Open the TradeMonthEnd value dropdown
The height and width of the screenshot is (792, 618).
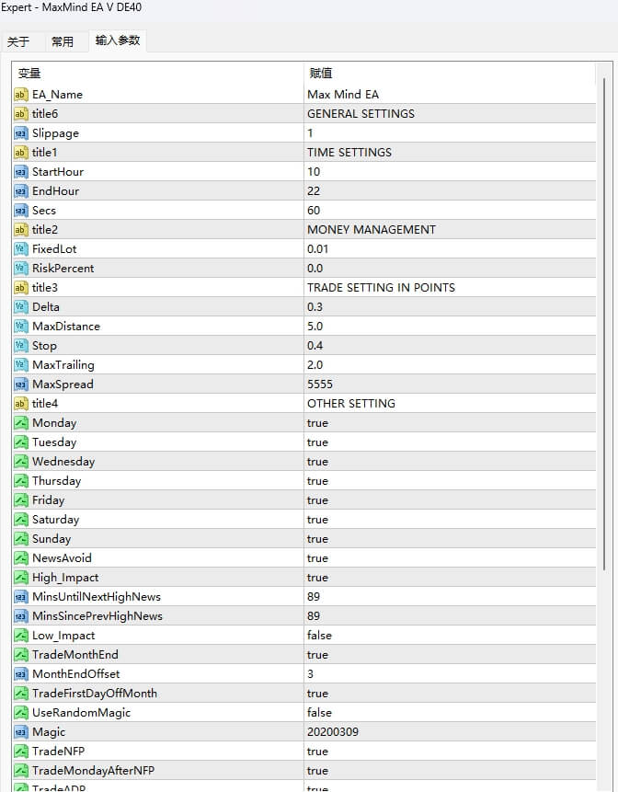pos(317,654)
